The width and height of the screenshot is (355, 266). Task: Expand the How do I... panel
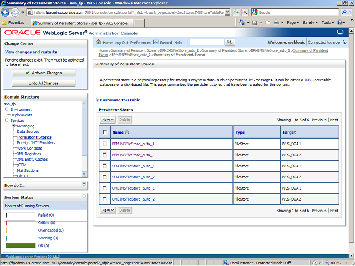coord(84,184)
